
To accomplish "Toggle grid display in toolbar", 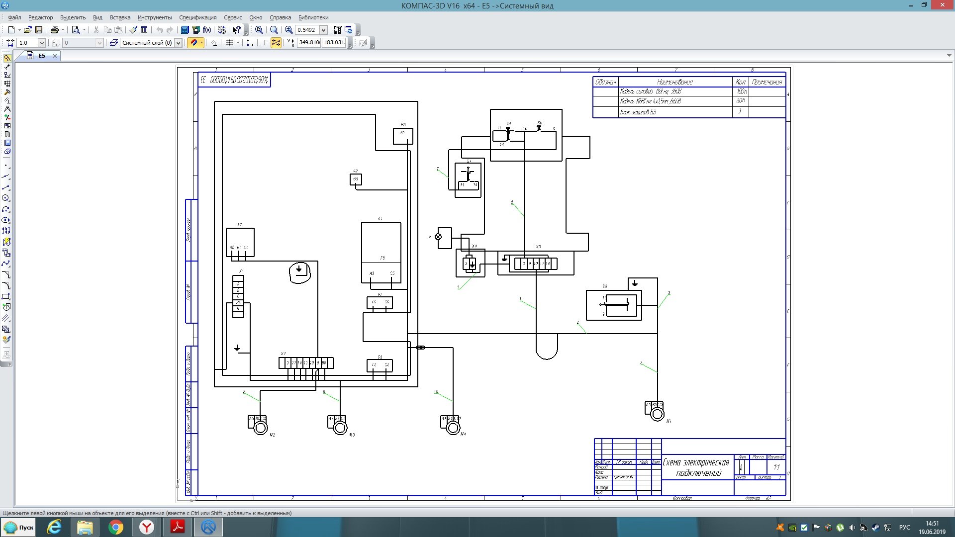I will (229, 43).
